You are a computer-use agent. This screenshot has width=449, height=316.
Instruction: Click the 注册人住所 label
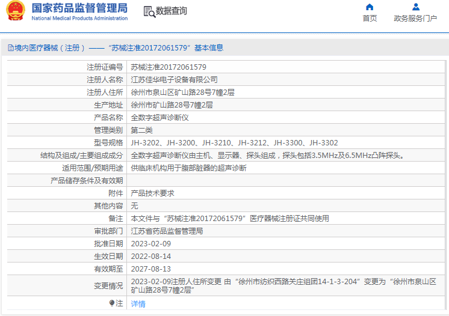105,93
